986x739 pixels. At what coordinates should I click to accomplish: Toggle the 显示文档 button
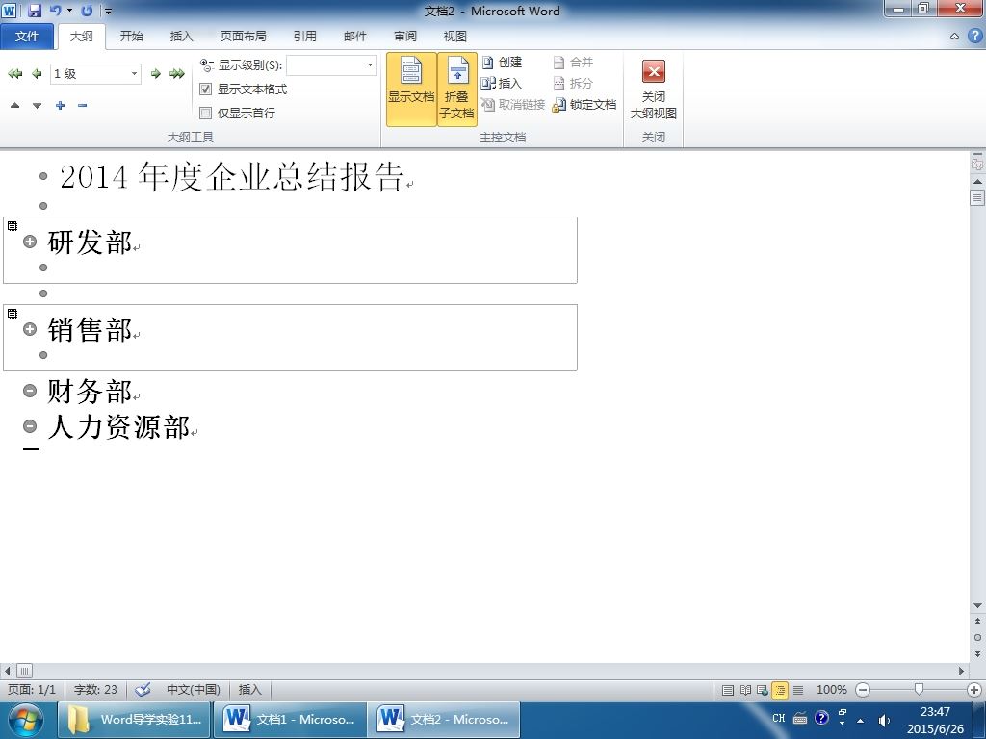coord(411,89)
